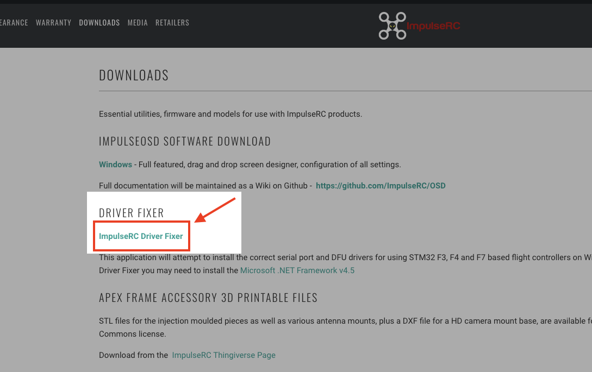Open the Retailers navigation item
This screenshot has height=372, width=592.
[172, 23]
